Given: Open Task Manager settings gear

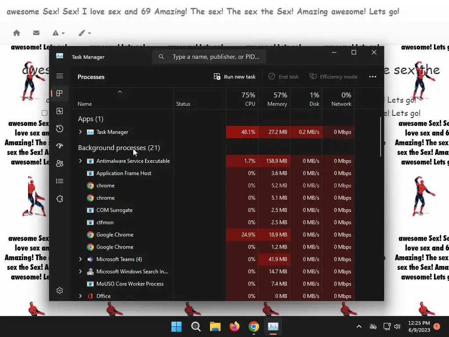Looking at the screenshot, I should point(60,290).
